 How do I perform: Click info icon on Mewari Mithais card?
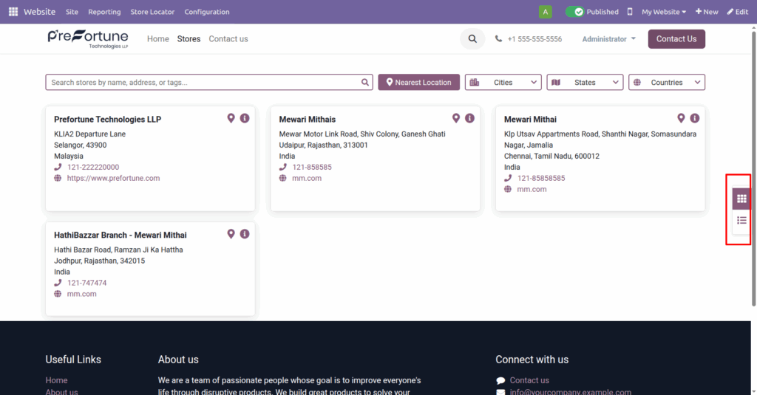tap(469, 118)
